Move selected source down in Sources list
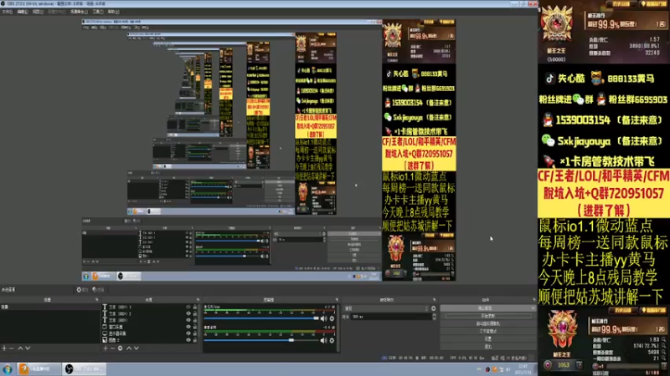 click(137, 348)
